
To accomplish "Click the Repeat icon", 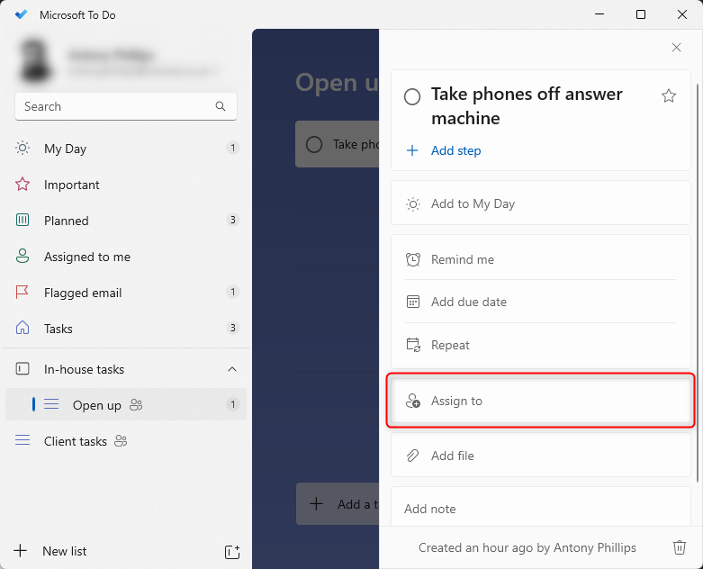I will pos(413,345).
